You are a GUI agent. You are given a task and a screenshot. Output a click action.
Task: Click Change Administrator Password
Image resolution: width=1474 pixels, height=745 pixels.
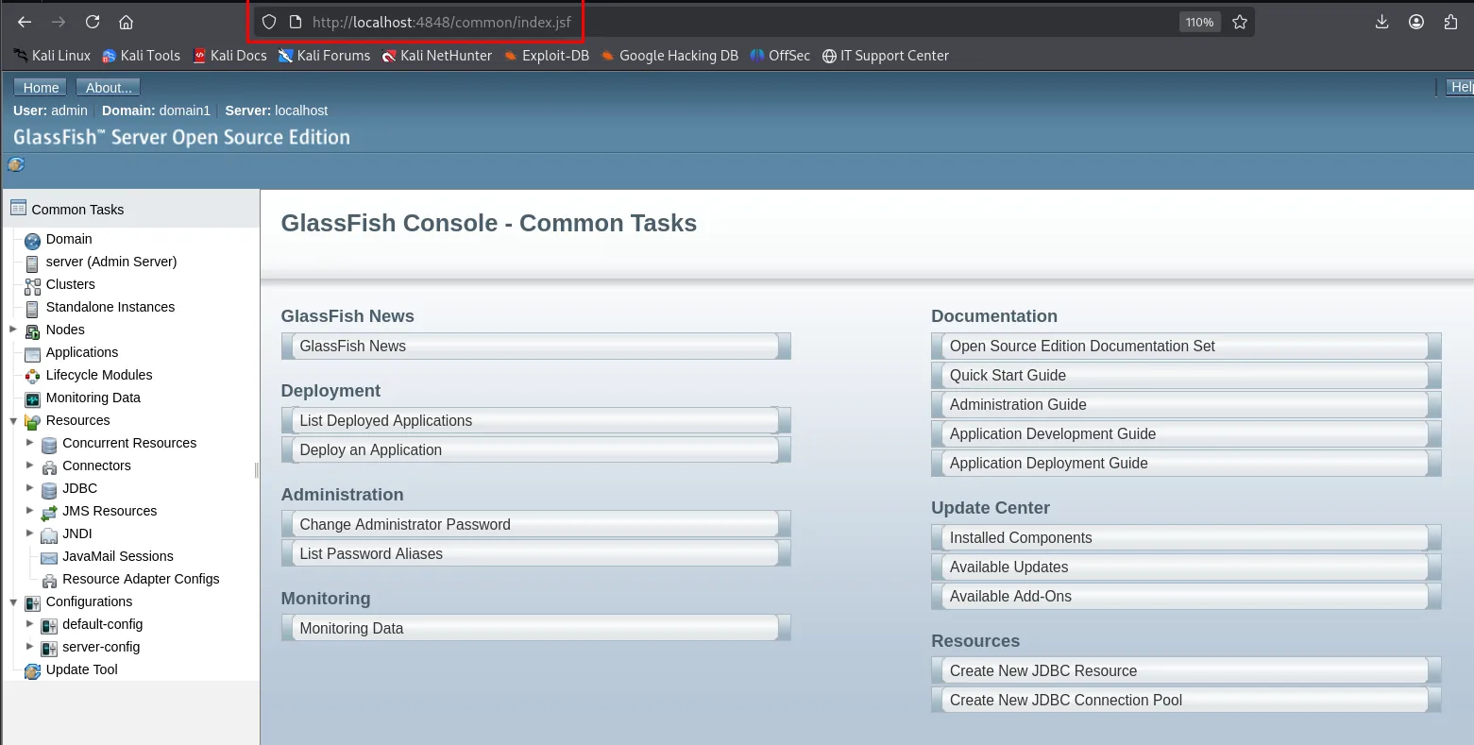coord(535,525)
